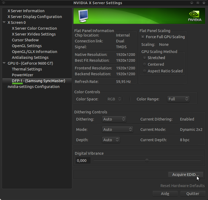Collapse the X Screen 0 tree node
This screenshot has width=208, height=200.
pyautogui.click(x=4, y=22)
